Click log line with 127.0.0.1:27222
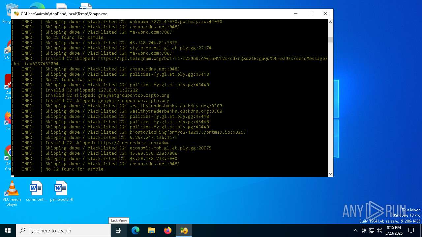Screen dimensions: 422x237 (75, 90)
